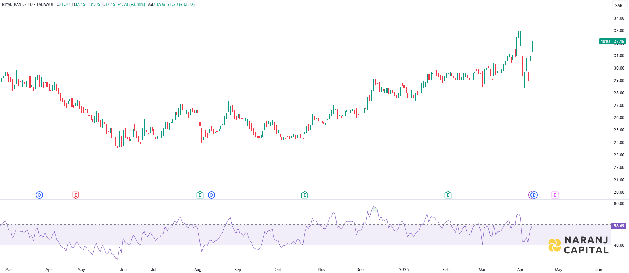Open the blue D dividend marker in August
The width and height of the screenshot is (629, 273).
pos(211,195)
